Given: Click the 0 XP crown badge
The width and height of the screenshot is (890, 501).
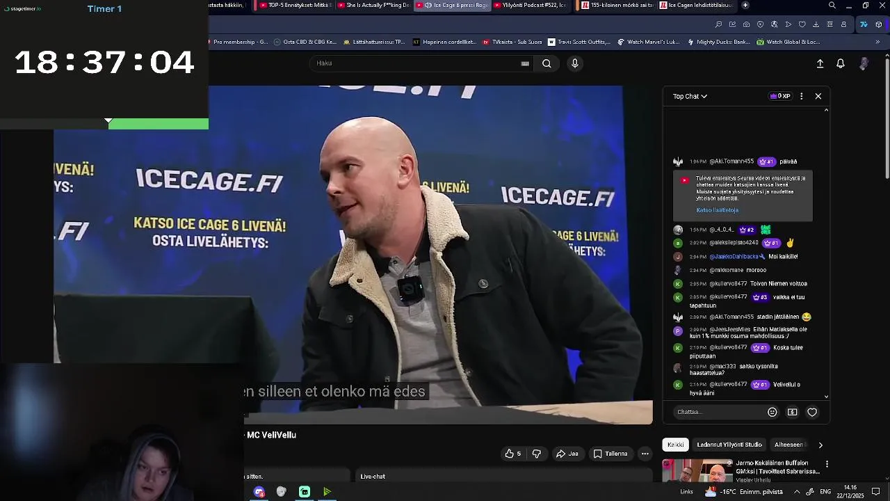Looking at the screenshot, I should 780,96.
